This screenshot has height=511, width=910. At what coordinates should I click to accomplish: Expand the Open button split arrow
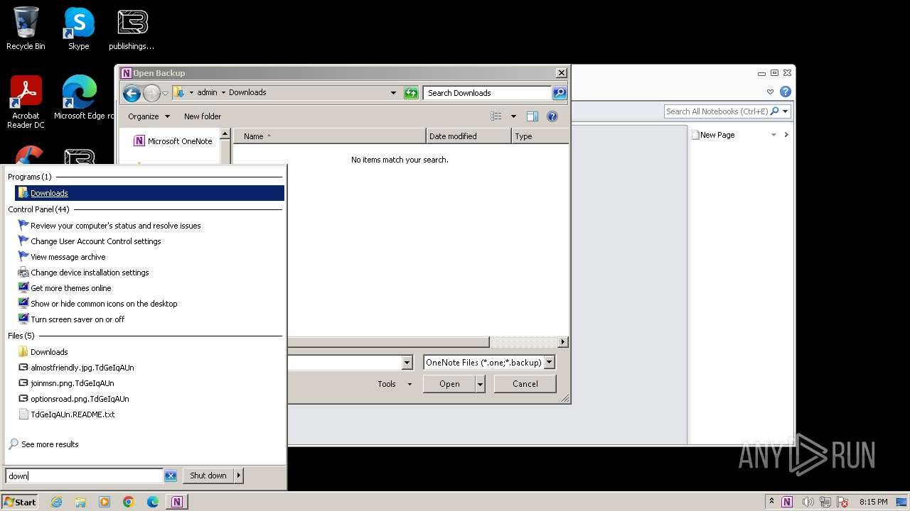(481, 384)
